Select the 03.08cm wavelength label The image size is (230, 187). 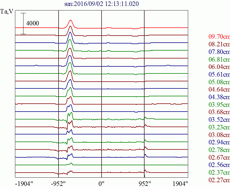[219, 135]
